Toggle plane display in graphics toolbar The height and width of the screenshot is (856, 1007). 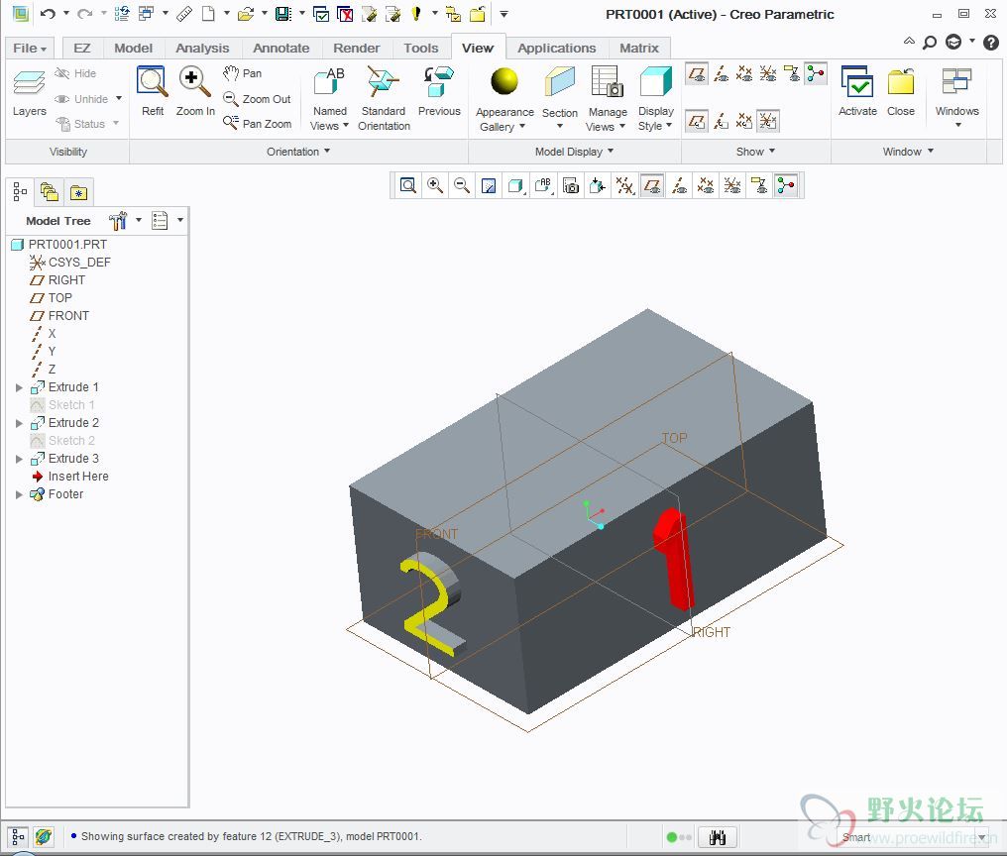tap(652, 185)
